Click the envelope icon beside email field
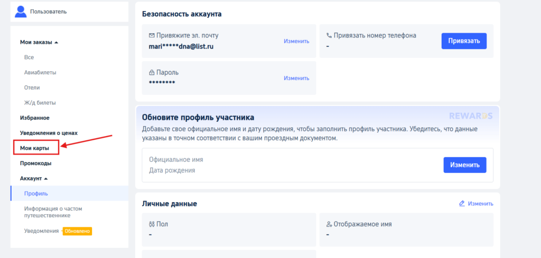Viewport: 541px width, 258px height. (152, 36)
